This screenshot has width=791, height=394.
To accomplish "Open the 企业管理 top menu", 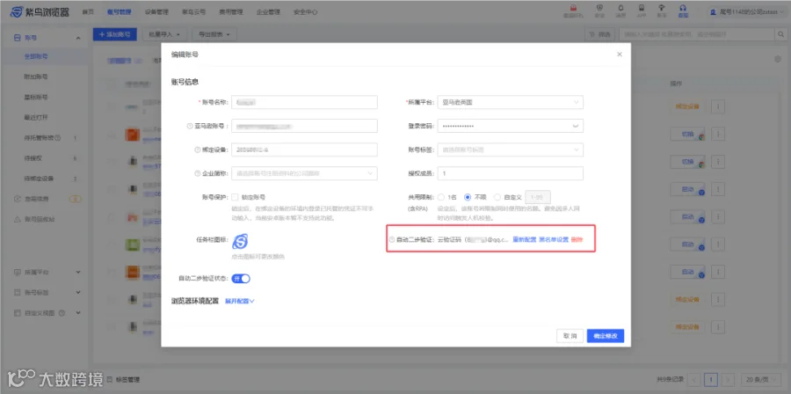I will 268,11.
